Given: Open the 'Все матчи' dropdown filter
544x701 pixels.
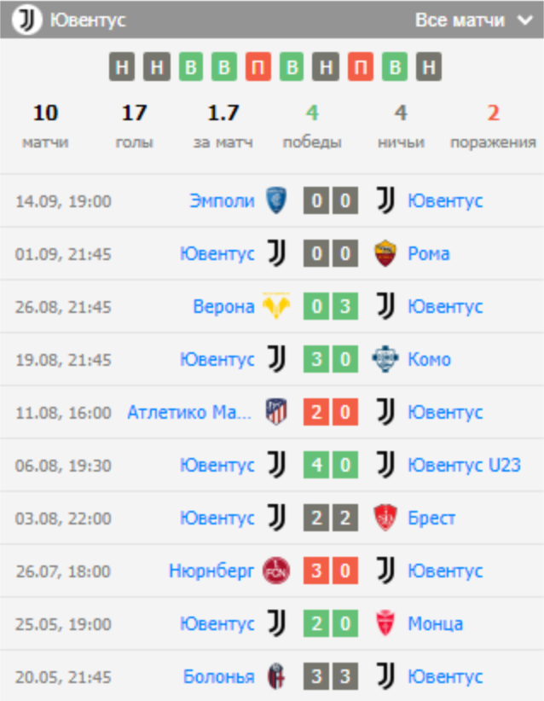Looking at the screenshot, I should pyautogui.click(x=473, y=20).
